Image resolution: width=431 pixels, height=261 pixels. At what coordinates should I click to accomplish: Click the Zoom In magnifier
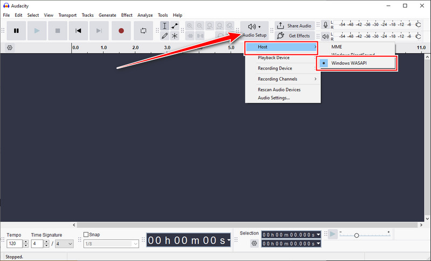pos(190,26)
